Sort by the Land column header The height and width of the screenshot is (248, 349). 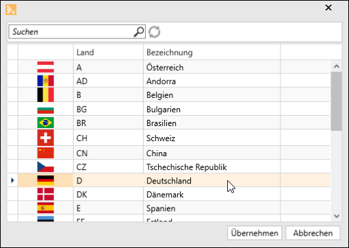pos(108,52)
